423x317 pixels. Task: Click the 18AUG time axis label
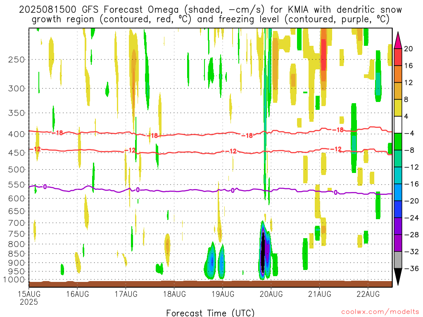click(x=174, y=294)
